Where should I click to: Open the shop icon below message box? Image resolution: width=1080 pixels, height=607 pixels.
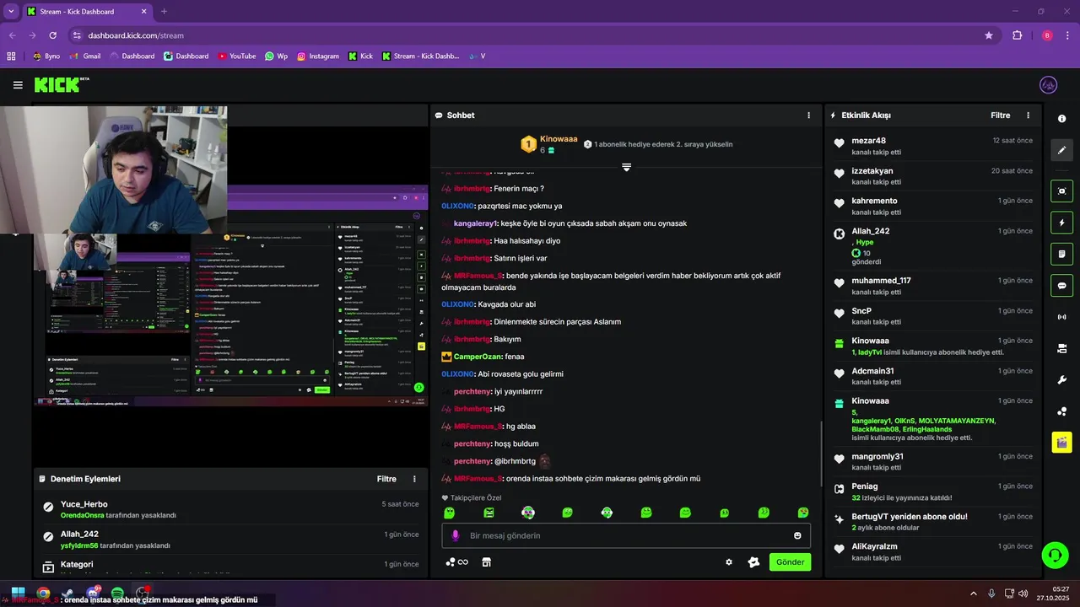(x=486, y=562)
